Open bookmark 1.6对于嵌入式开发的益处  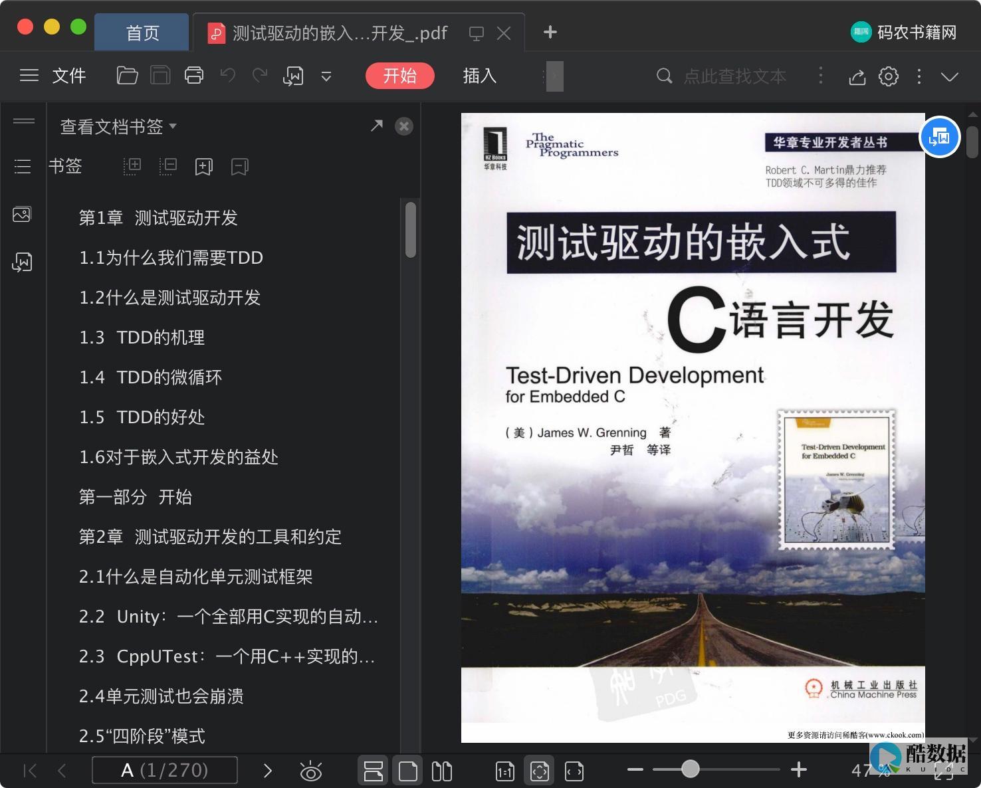click(179, 457)
